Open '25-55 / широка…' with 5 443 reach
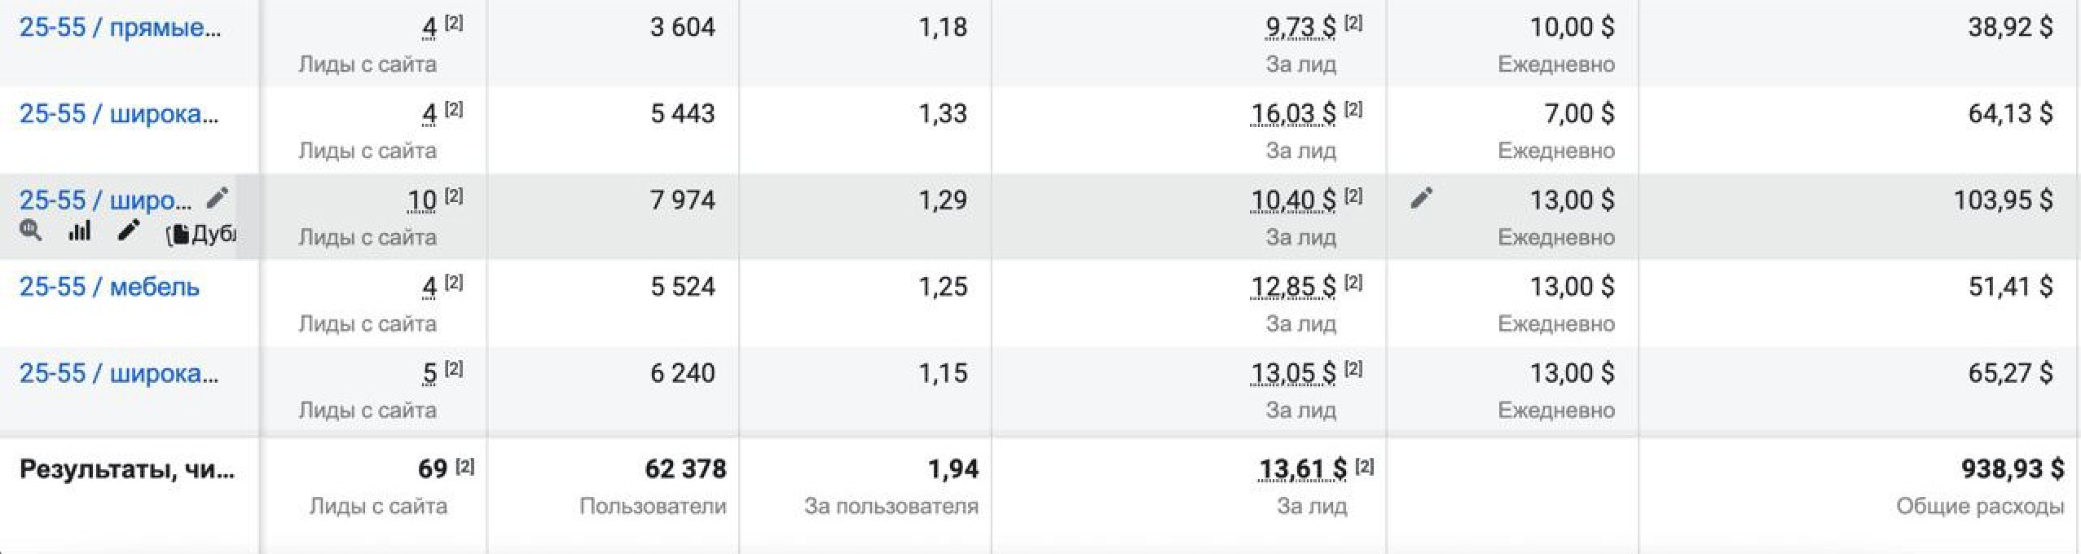 pyautogui.click(x=119, y=114)
